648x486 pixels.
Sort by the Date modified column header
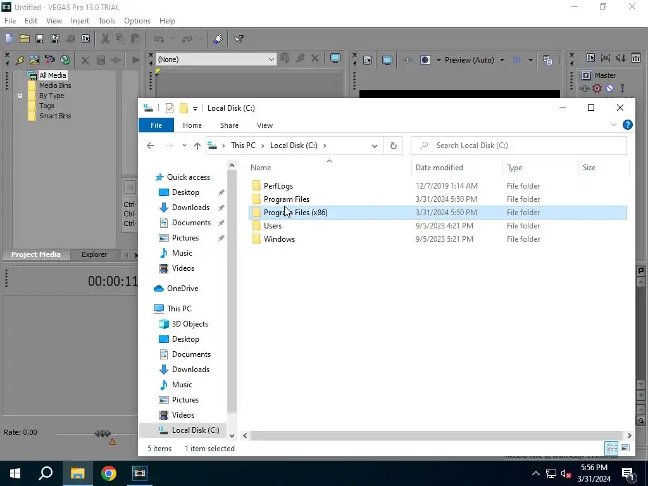(439, 168)
